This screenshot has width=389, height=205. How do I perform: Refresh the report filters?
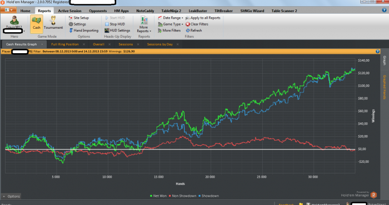(x=193, y=30)
